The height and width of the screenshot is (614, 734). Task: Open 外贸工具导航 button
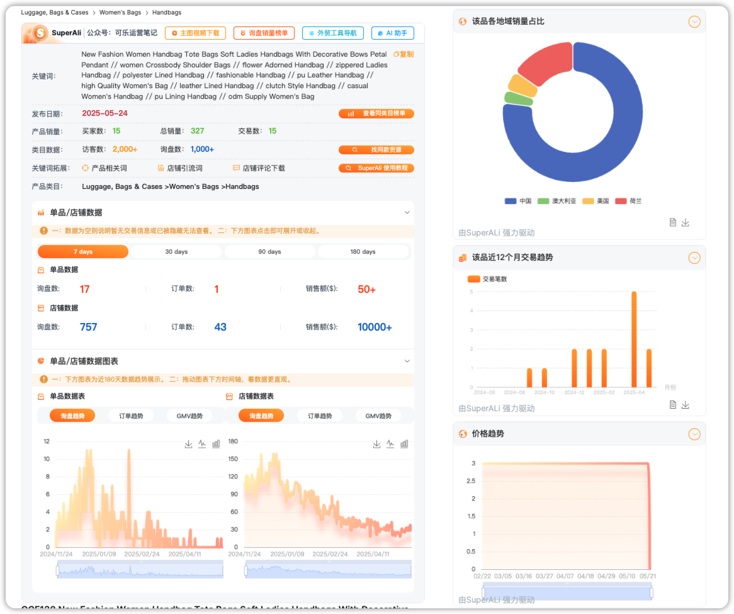pos(333,33)
